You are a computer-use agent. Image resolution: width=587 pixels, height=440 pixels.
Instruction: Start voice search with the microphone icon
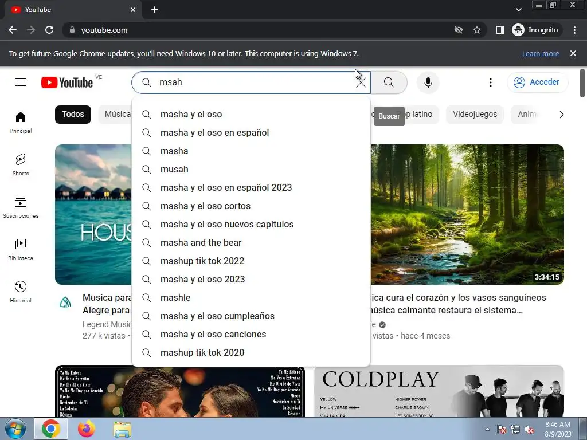click(428, 82)
